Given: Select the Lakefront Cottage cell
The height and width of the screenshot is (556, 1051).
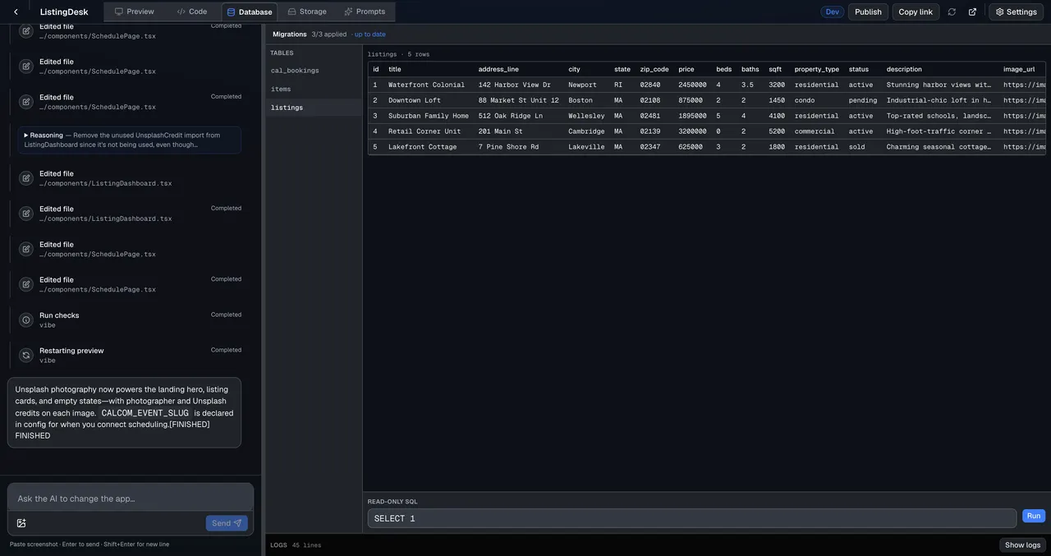Looking at the screenshot, I should click(423, 147).
